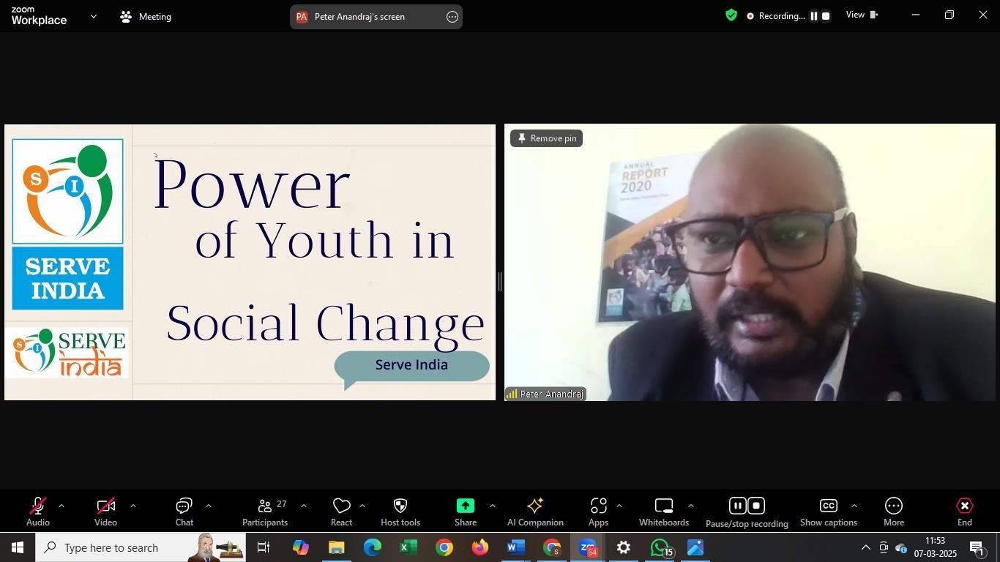Expand Apps options arrow

[619, 506]
